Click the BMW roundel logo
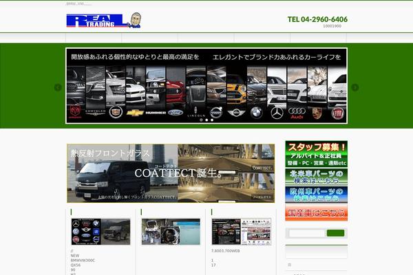Screen dimensions: 413x275 point(256,113)
